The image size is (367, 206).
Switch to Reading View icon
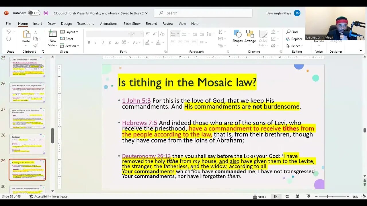click(x=298, y=197)
